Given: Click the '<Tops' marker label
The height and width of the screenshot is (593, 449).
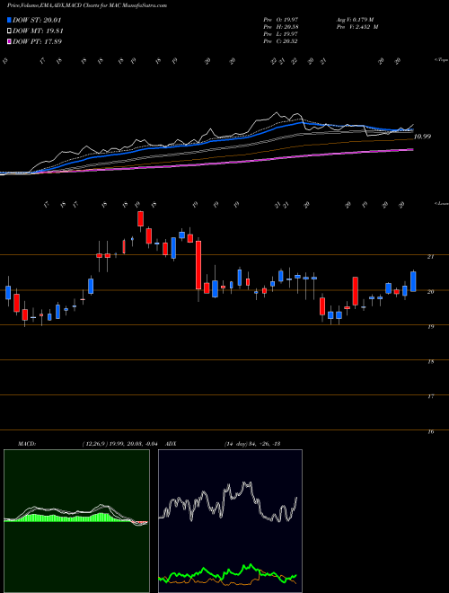Looking at the screenshot, I should 441,60.
